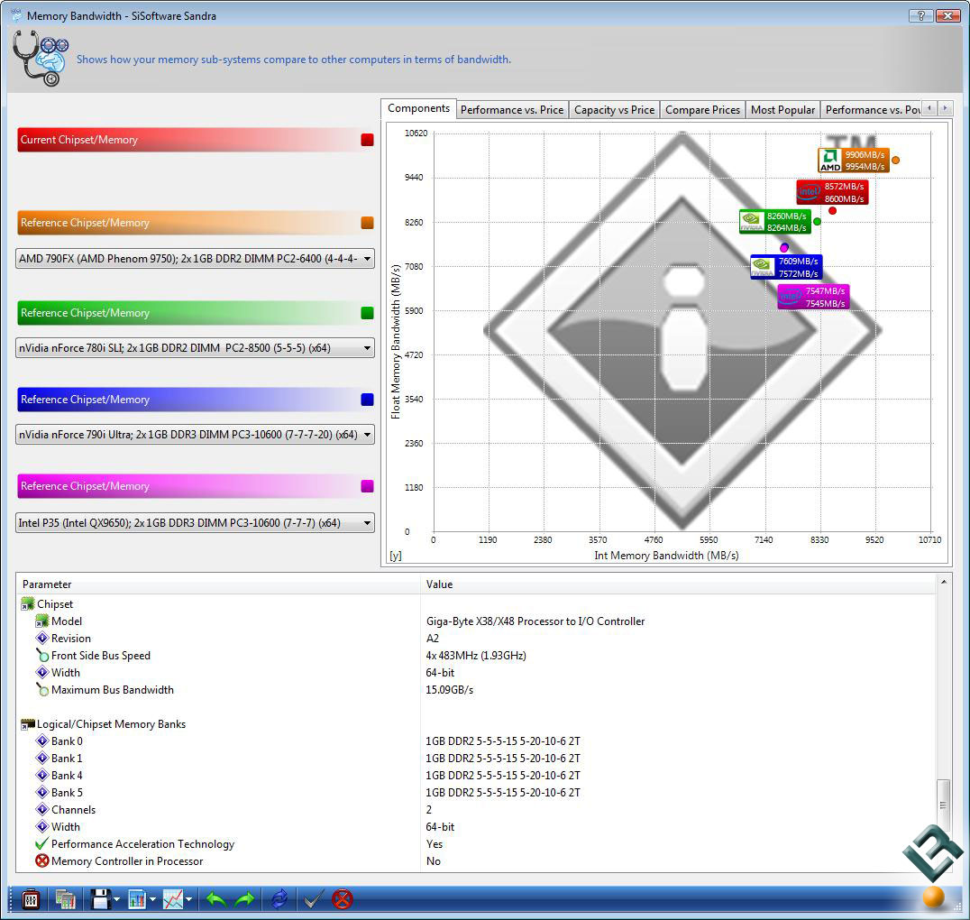Image resolution: width=970 pixels, height=920 pixels.
Task: Click the stethoscope brain module icon
Action: [41, 59]
